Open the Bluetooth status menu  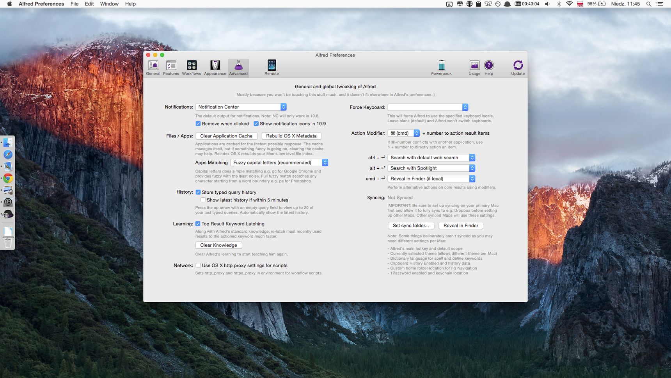559,4
